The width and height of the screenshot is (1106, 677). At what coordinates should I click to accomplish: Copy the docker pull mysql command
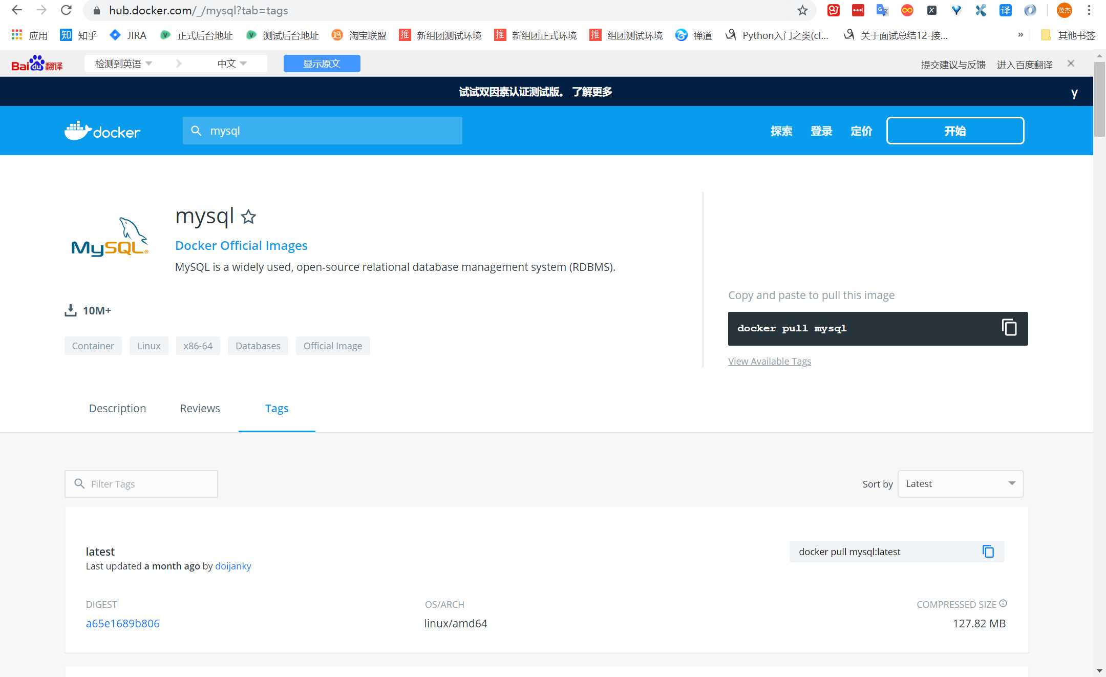pyautogui.click(x=1009, y=328)
